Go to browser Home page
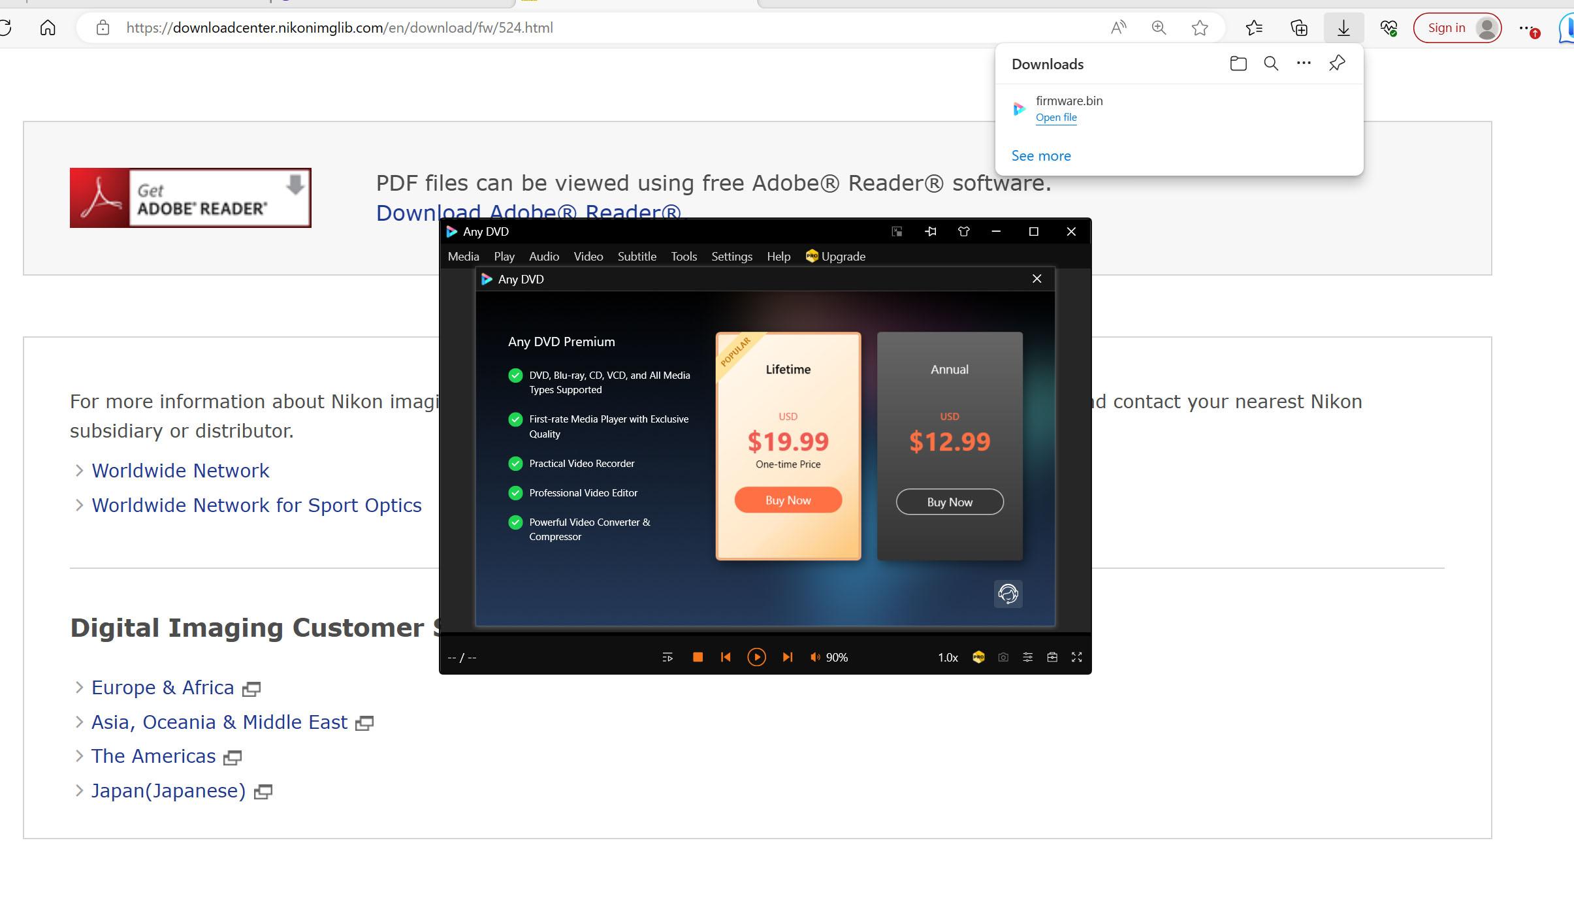 point(48,28)
